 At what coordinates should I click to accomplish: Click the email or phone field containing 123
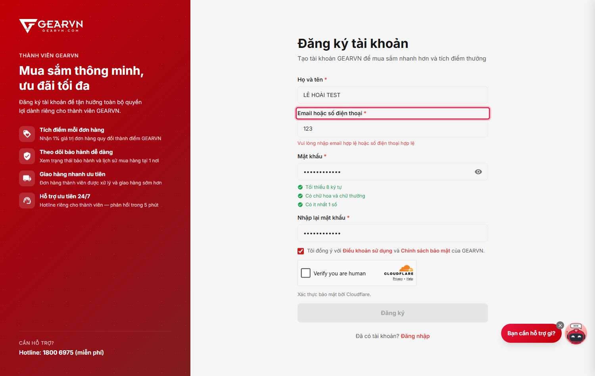tap(393, 129)
